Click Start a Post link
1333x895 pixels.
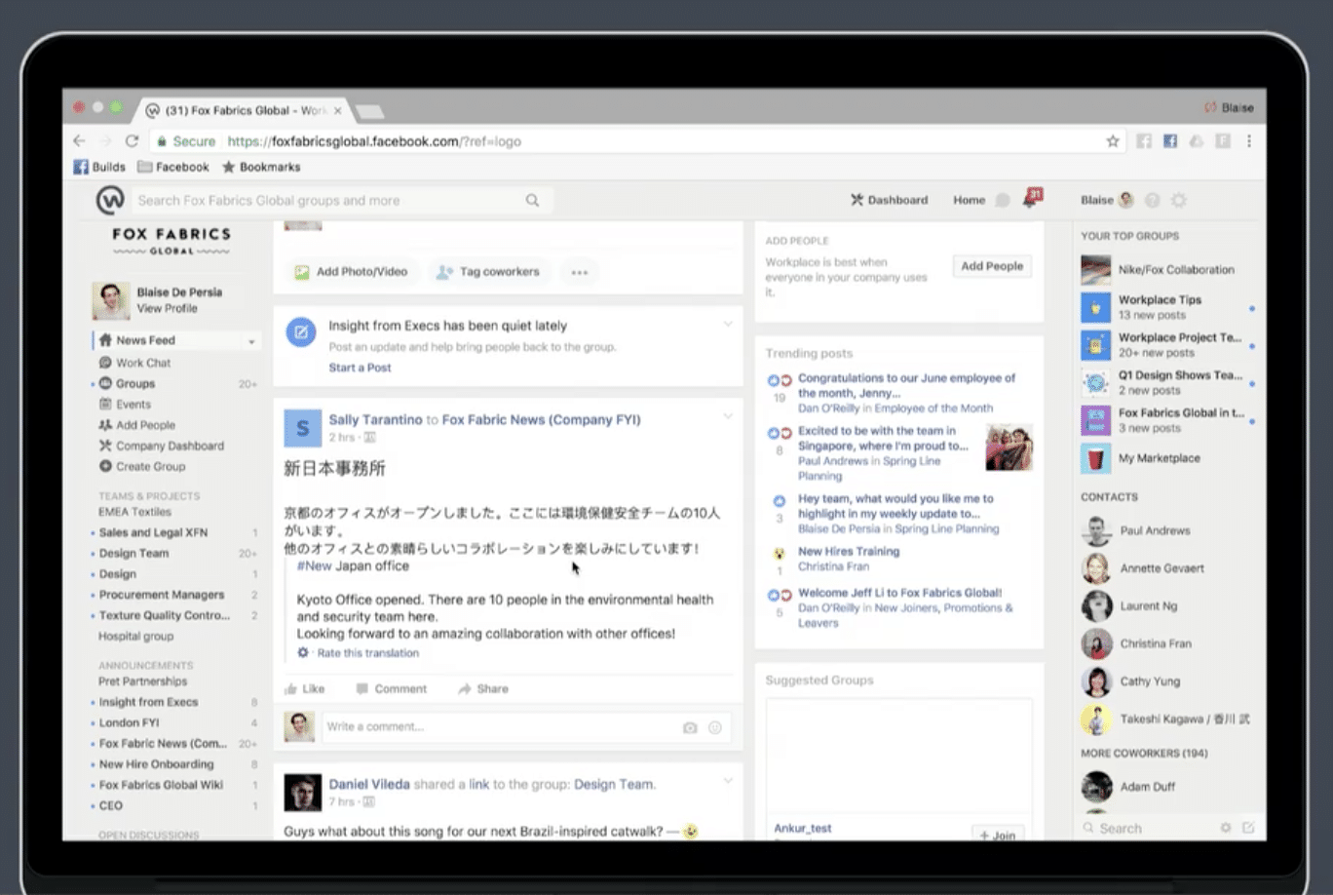[x=360, y=368]
